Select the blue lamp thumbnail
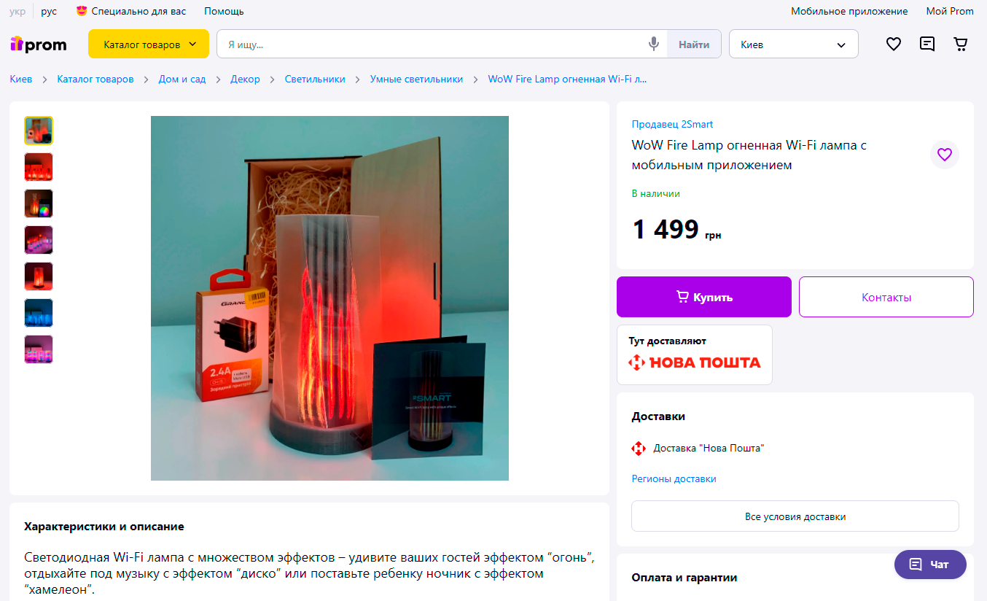This screenshot has width=987, height=601. click(x=39, y=313)
